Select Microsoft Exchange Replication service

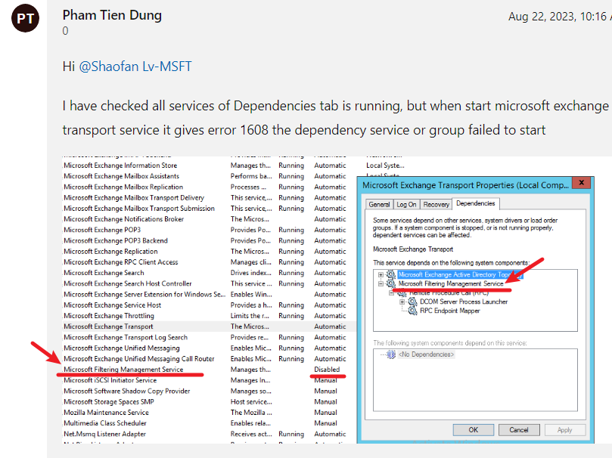click(x=110, y=252)
